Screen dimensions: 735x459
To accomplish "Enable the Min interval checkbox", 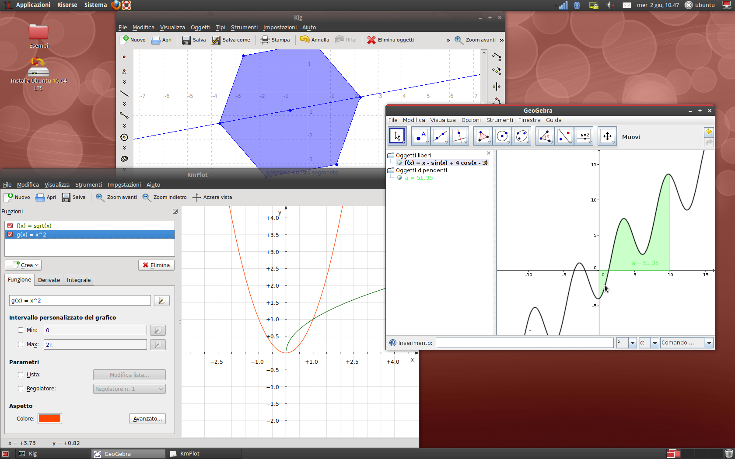I will point(21,330).
